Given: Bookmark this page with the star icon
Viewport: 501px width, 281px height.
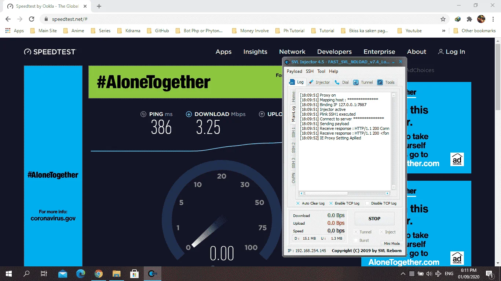Looking at the screenshot, I should coord(443,19).
